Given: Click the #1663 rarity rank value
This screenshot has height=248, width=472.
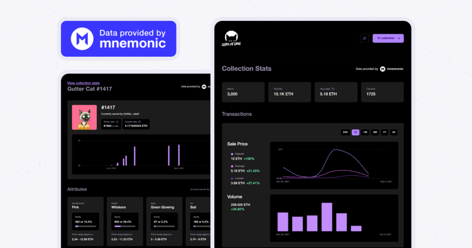Looking at the screenshot, I should (107, 126).
